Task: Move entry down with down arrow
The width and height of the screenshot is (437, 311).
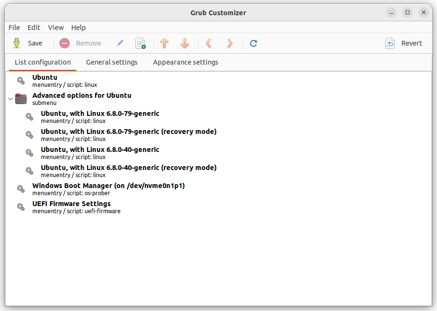Action: coord(185,43)
